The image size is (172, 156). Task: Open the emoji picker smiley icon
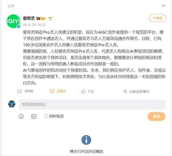pyautogui.click(x=21, y=116)
